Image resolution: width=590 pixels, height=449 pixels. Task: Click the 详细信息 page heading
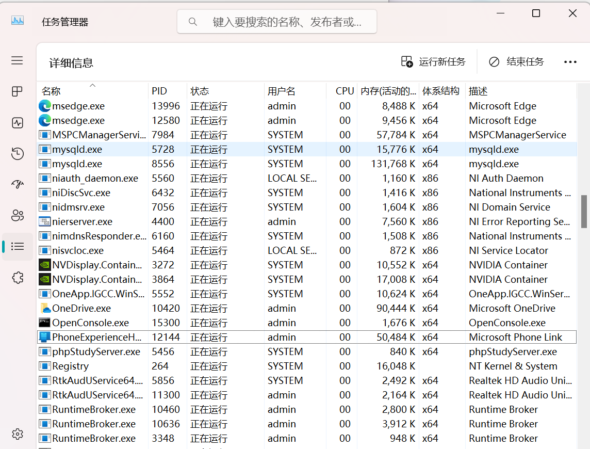coord(71,63)
